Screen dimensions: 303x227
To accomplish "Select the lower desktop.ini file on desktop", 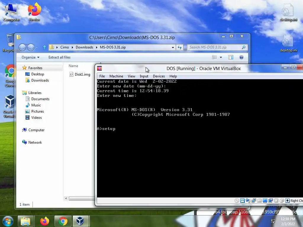I will pyautogui.click(x=289, y=43).
